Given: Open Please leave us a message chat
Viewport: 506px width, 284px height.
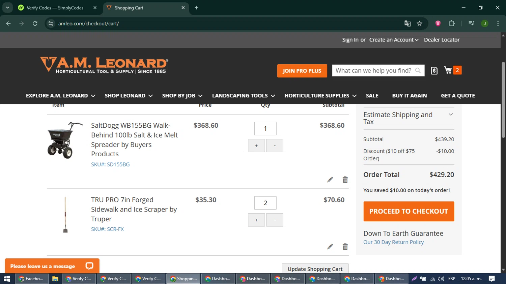Looking at the screenshot, I should [x=52, y=266].
